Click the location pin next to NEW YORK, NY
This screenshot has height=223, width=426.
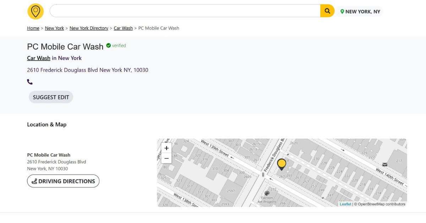[x=342, y=11]
